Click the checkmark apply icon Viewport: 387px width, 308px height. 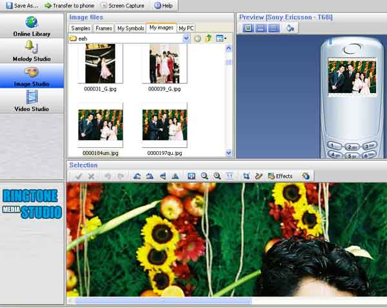pos(79,176)
